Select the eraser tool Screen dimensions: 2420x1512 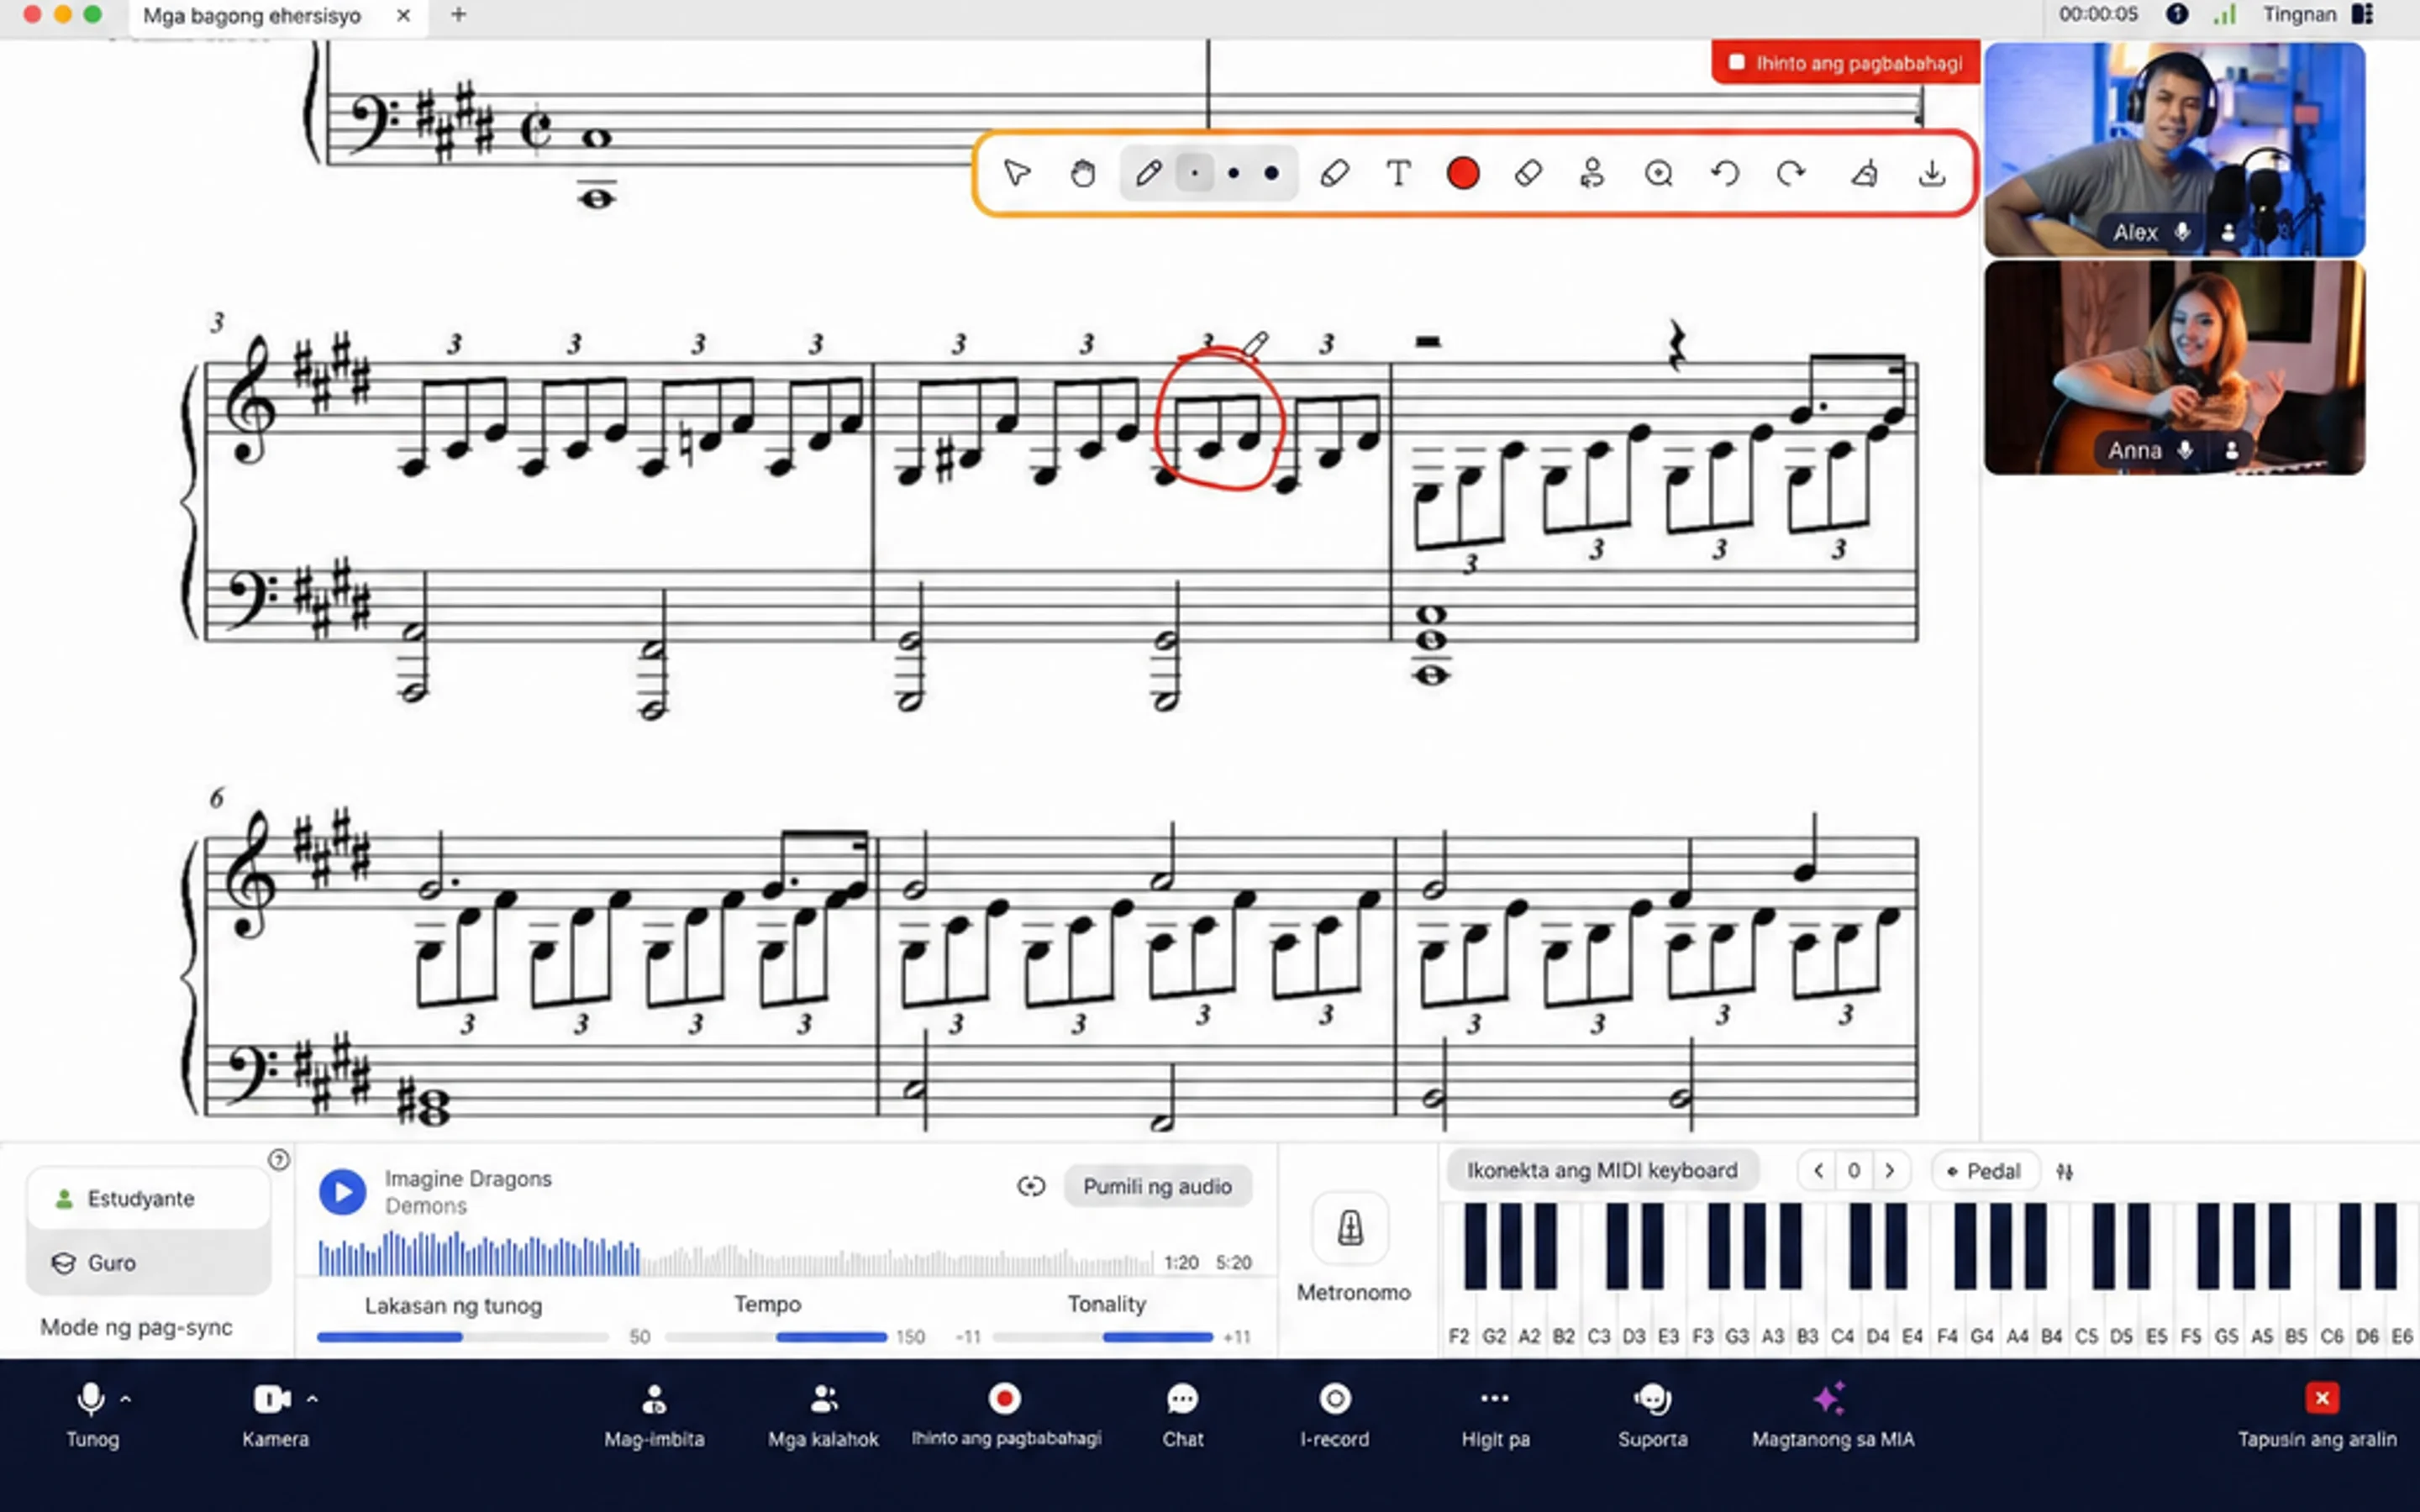[1528, 173]
